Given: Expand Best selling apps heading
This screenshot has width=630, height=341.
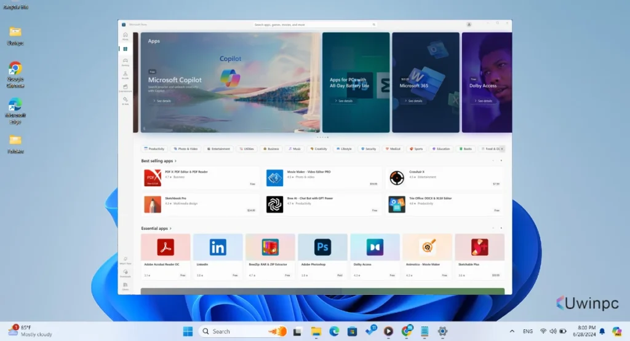Looking at the screenshot, I should (x=159, y=161).
